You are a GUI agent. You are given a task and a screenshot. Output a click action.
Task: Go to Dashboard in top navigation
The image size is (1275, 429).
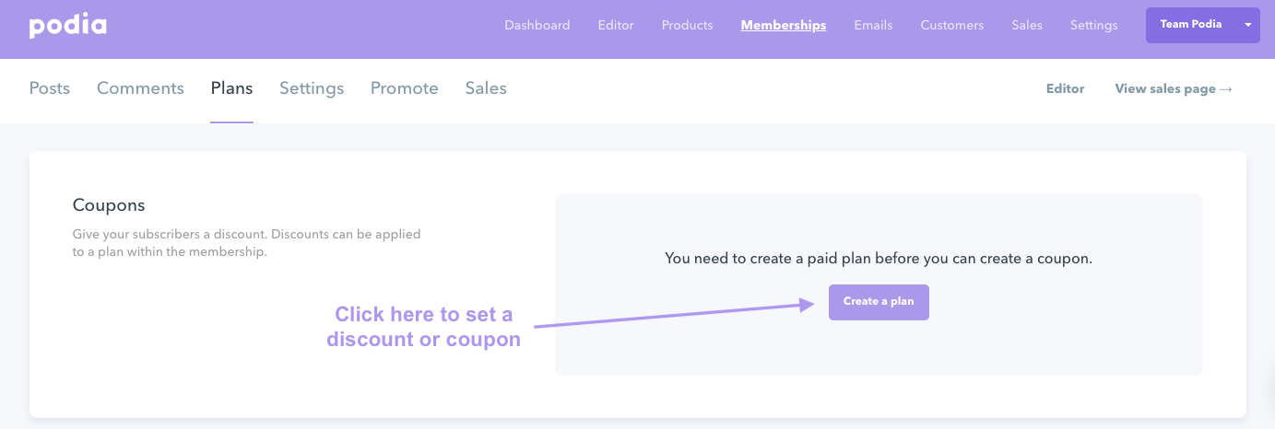click(x=537, y=26)
